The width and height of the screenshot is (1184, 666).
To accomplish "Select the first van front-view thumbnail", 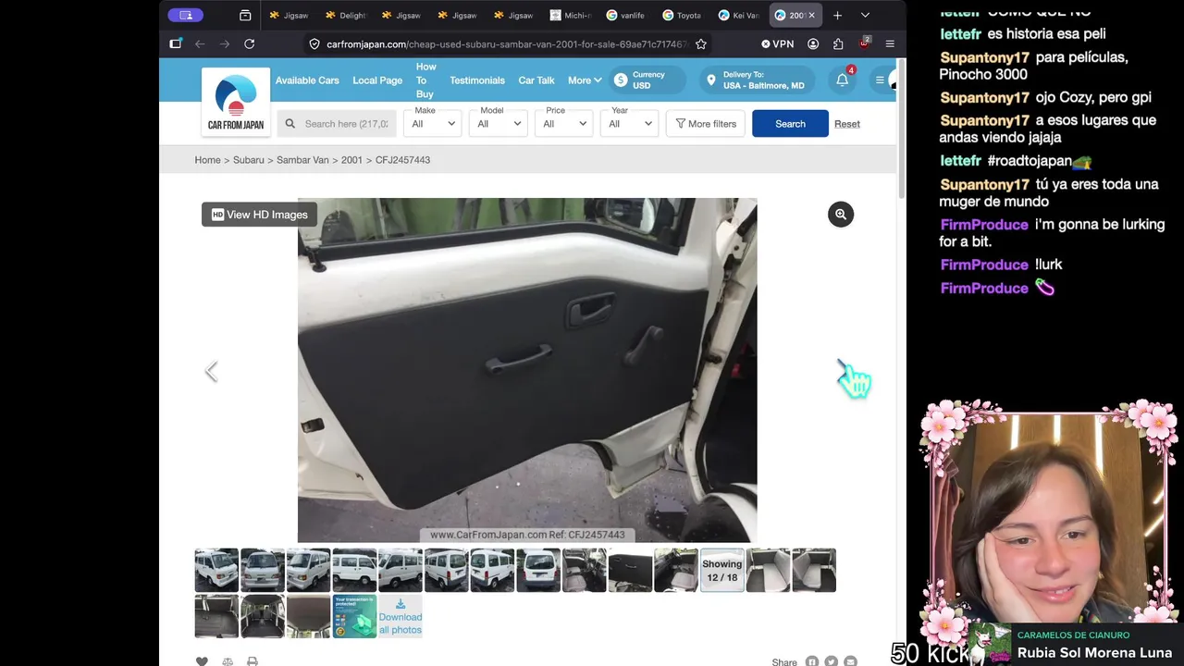I will [x=216, y=570].
